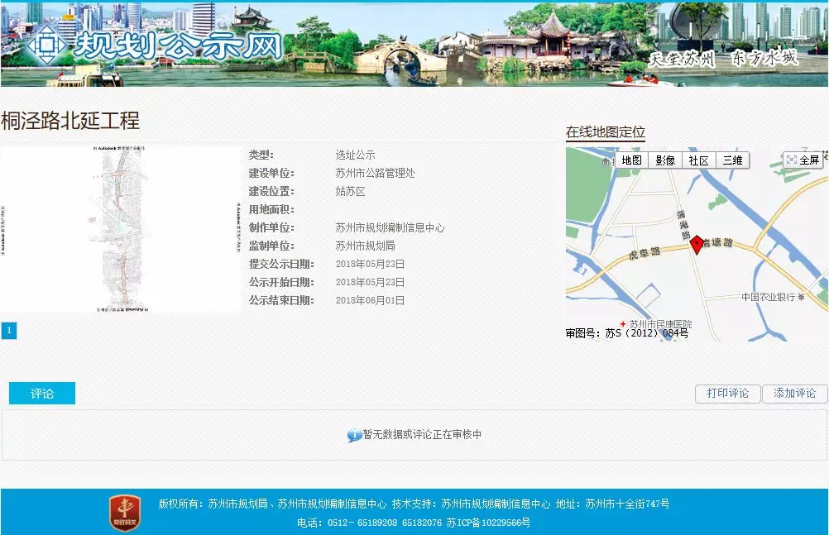Switch map to 影像 satellite view

tap(665, 160)
